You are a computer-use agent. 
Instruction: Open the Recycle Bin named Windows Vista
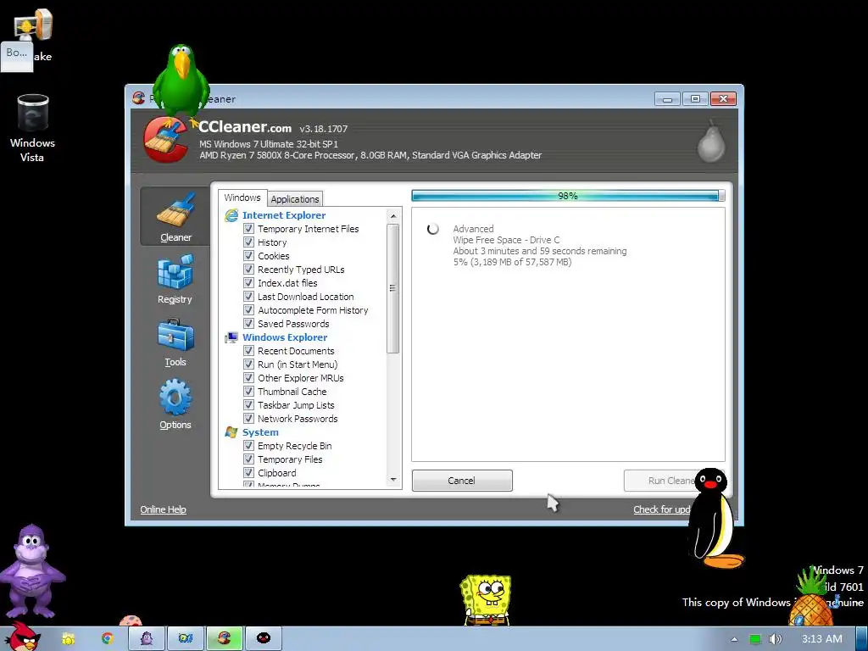32,129
